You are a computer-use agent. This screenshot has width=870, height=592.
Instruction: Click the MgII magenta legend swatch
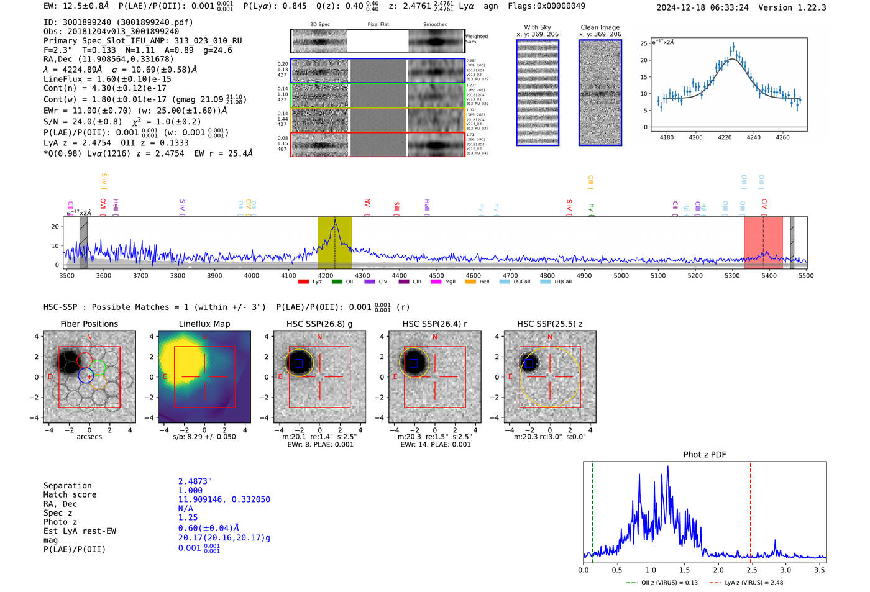pyautogui.click(x=436, y=282)
